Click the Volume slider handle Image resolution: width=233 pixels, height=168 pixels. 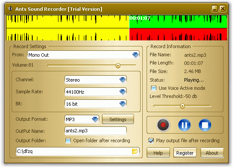pyautogui.click(x=118, y=65)
